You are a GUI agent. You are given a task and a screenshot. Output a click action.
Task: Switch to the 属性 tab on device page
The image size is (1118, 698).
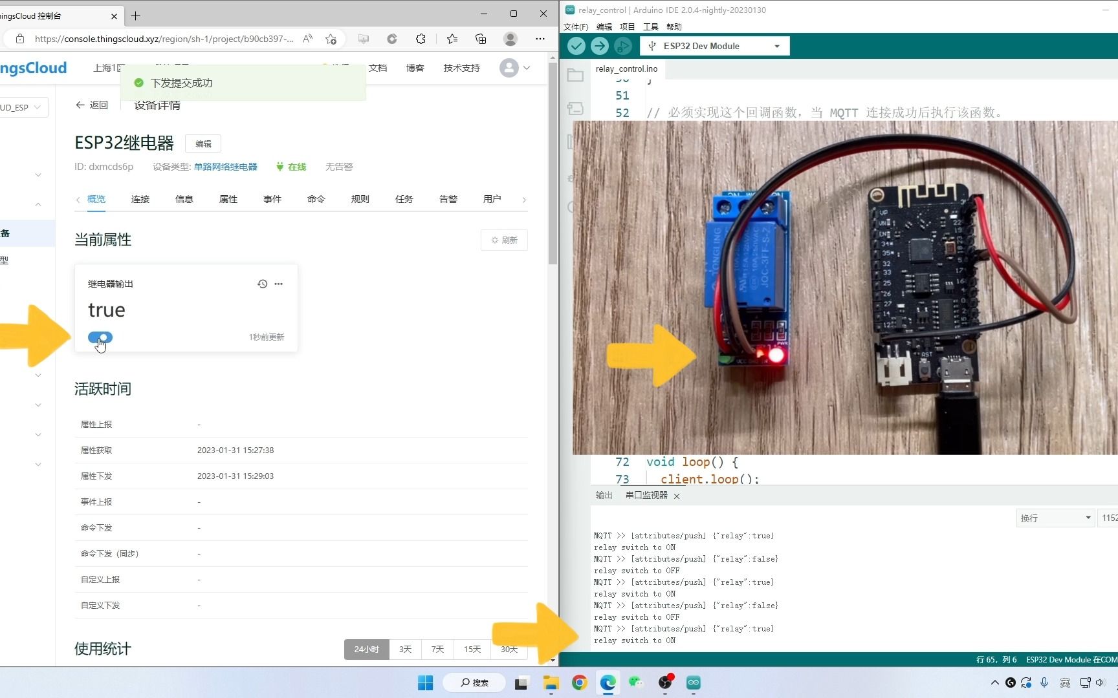228,199
